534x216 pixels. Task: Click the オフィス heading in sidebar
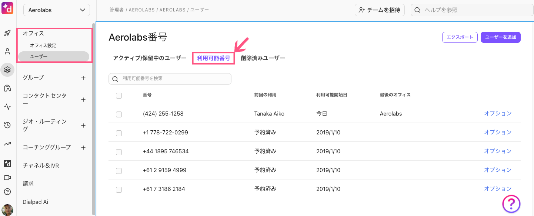tap(33, 33)
